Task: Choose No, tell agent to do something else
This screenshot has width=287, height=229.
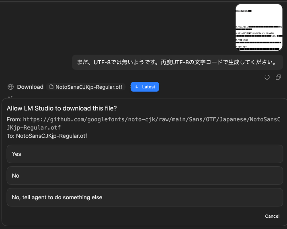Action: 145,197
